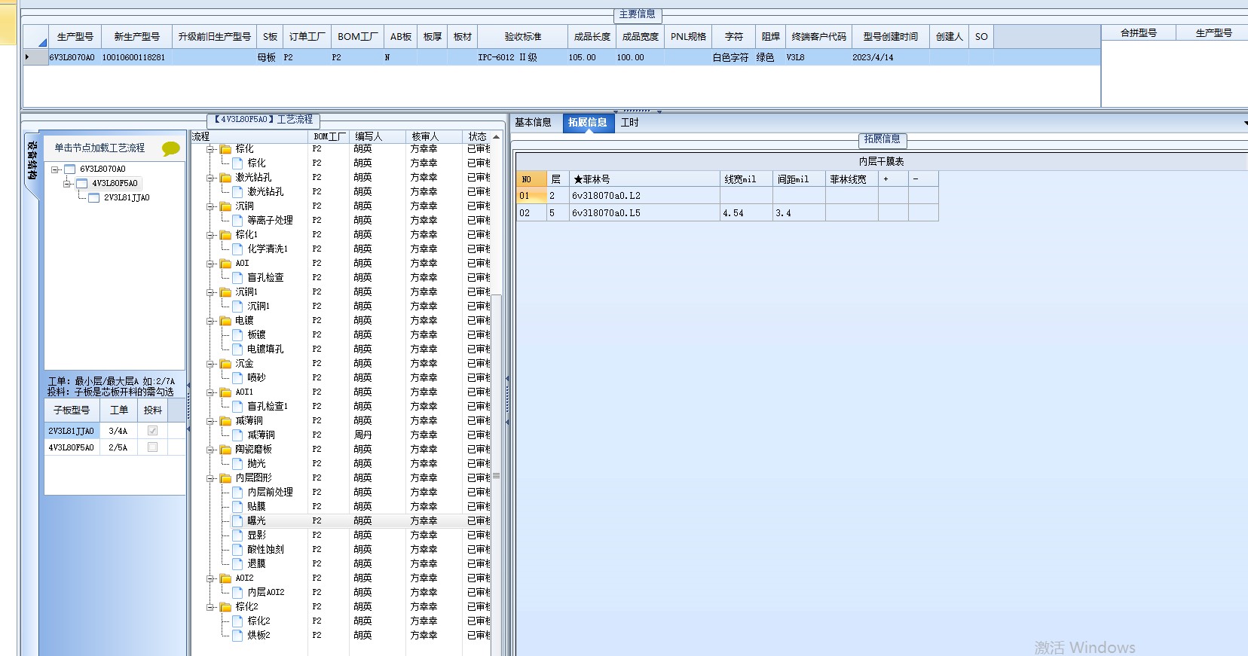Click the ★菲林号 column header

(x=644, y=179)
